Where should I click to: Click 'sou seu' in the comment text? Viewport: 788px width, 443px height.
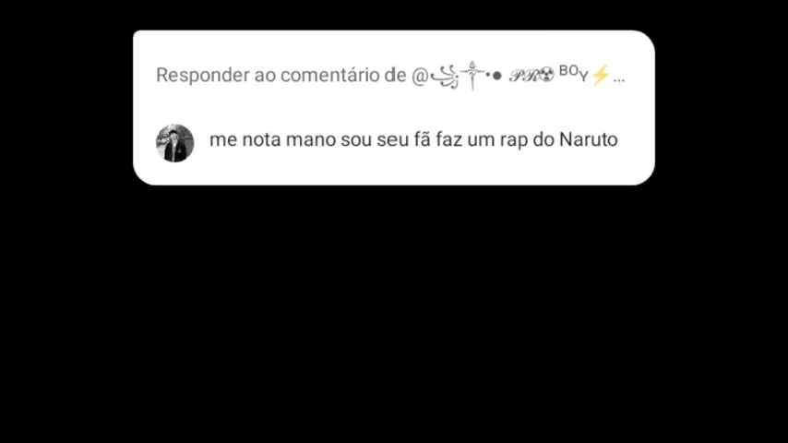375,139
